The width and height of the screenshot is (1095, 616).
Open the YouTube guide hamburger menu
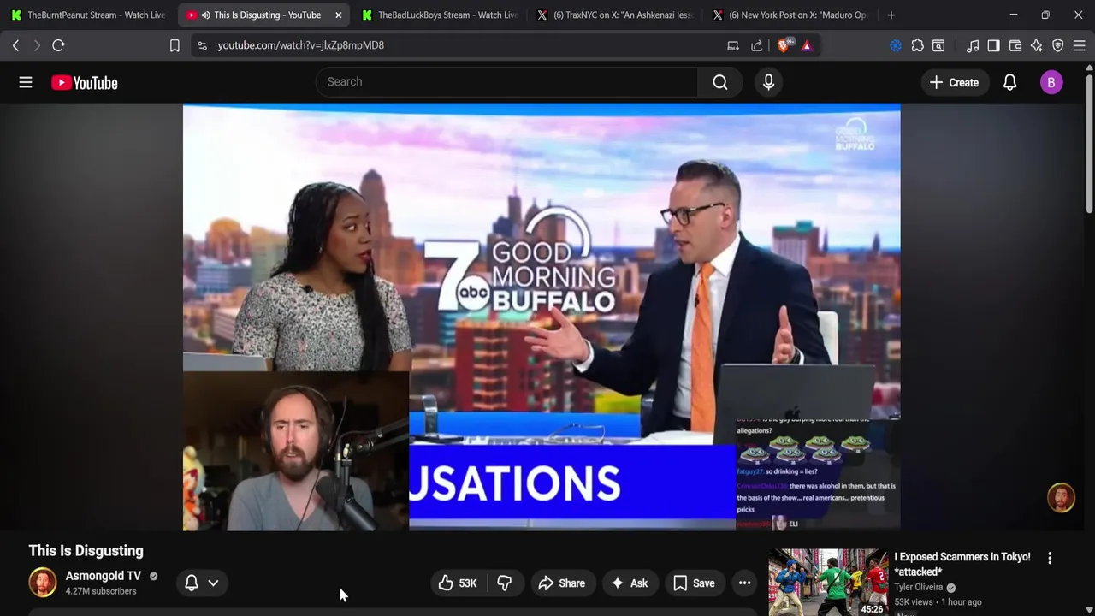click(26, 82)
